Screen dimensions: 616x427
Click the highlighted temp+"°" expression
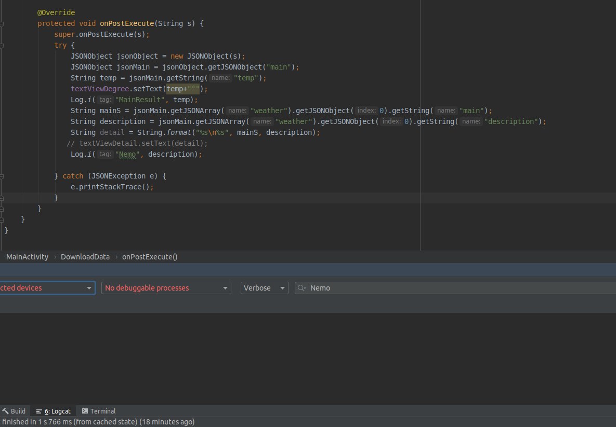pyautogui.click(x=183, y=89)
